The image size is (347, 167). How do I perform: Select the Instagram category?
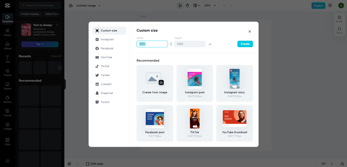click(109, 40)
